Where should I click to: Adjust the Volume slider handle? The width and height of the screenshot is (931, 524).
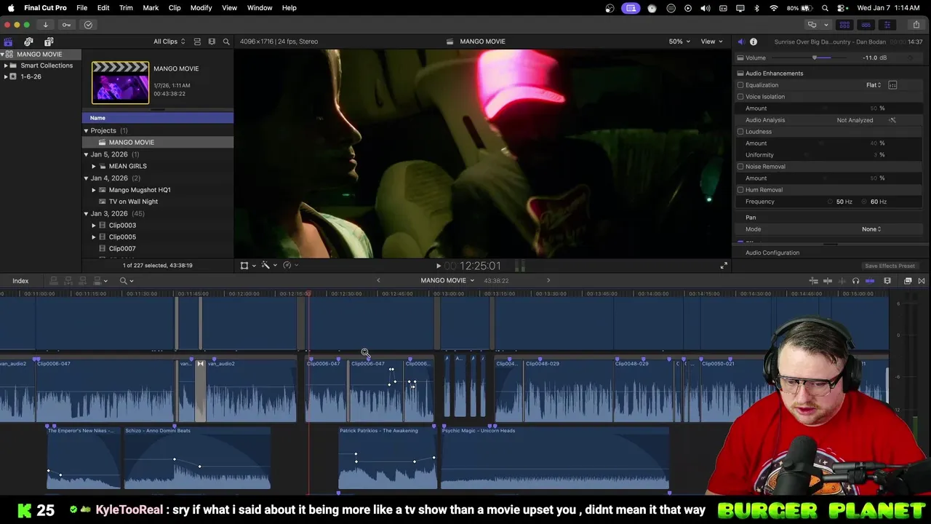pyautogui.click(x=815, y=57)
